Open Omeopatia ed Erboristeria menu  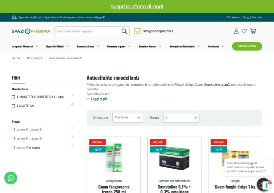(x=182, y=46)
